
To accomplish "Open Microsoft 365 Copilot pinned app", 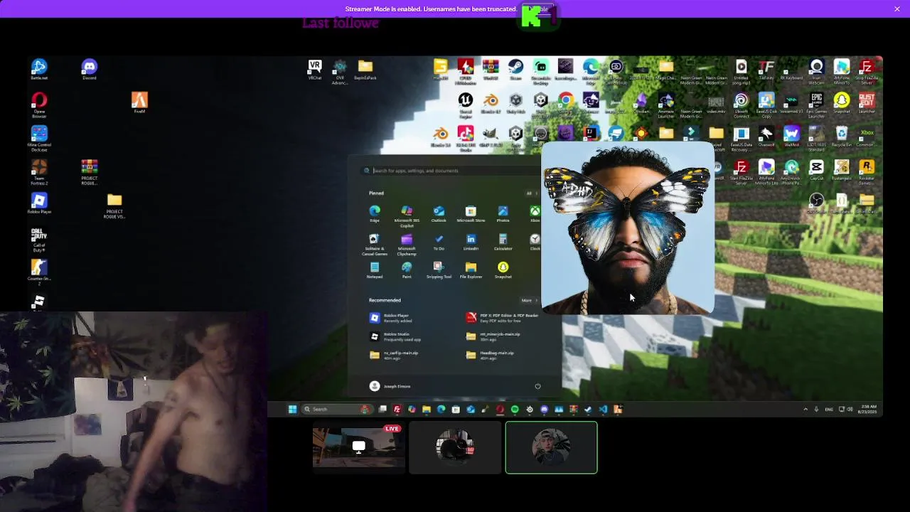I will pyautogui.click(x=407, y=216).
